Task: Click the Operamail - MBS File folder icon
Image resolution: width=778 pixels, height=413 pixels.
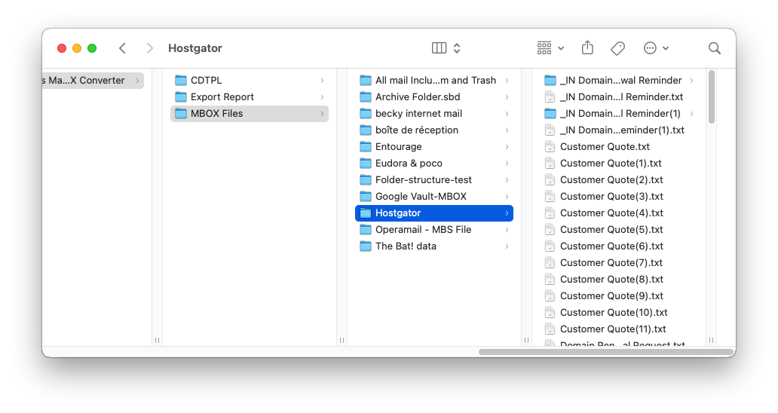Action: [366, 230]
